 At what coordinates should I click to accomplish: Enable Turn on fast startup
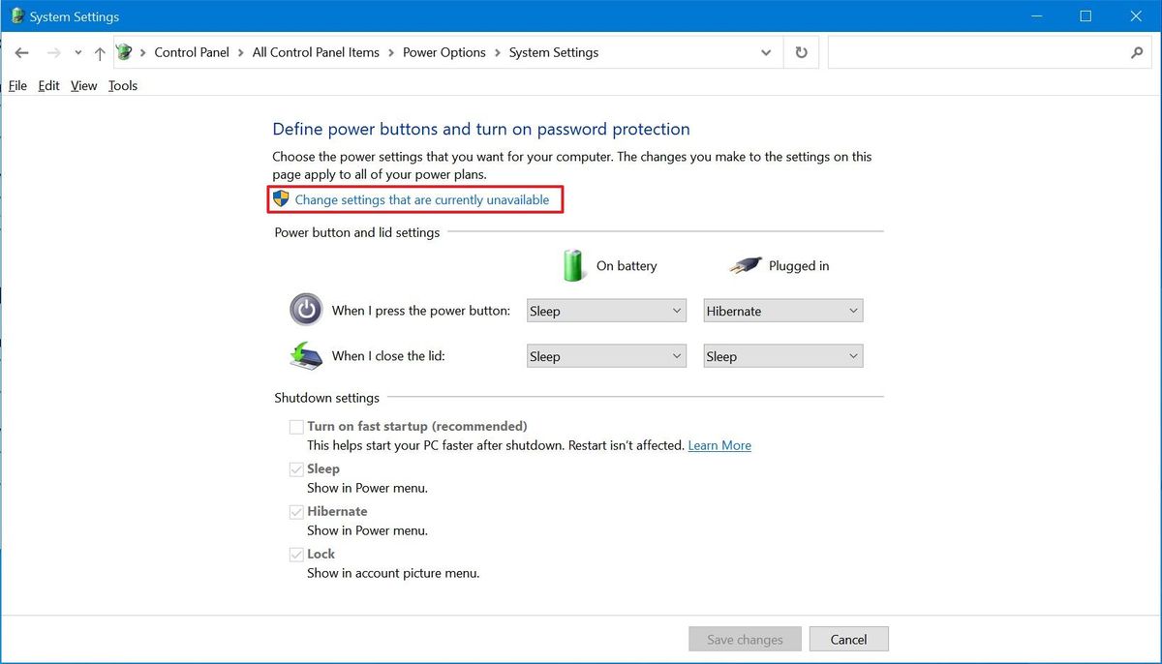pos(296,426)
